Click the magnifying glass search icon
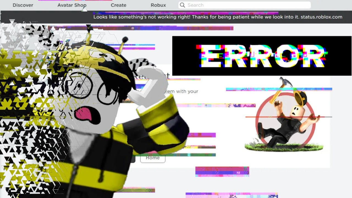Screen dimensions: 352x198 pyautogui.click(x=182, y=5)
